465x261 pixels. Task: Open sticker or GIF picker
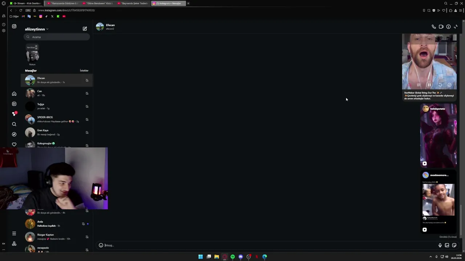(454, 245)
